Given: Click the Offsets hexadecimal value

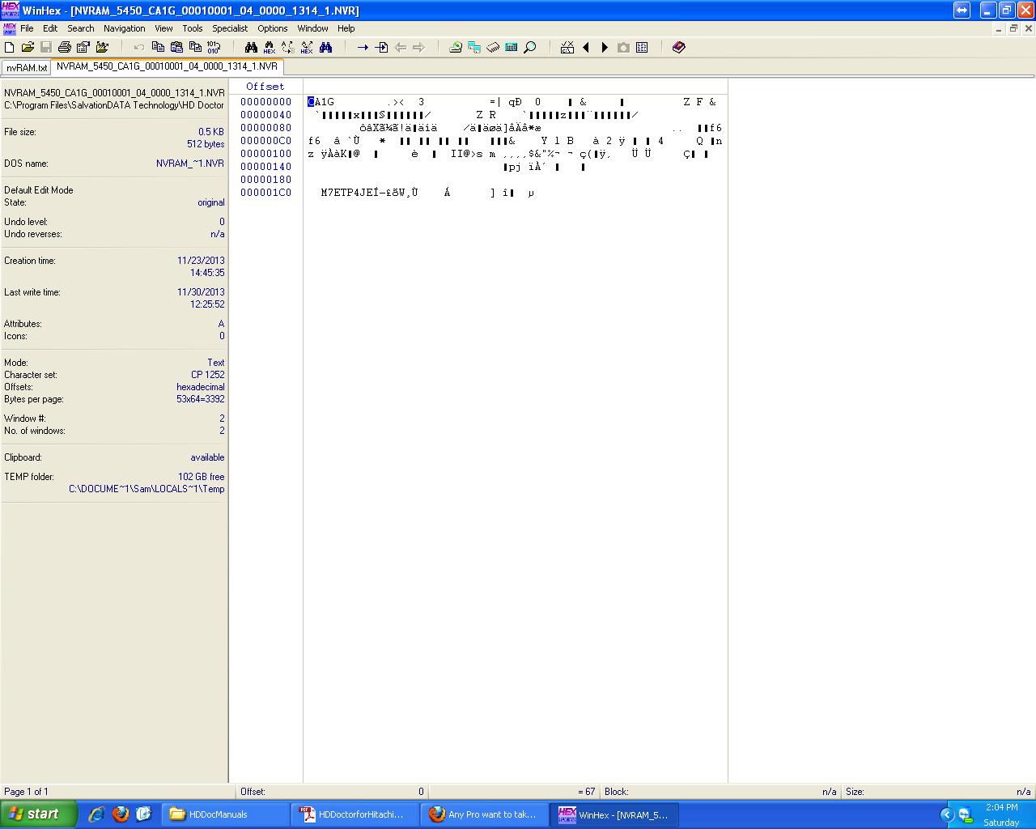Looking at the screenshot, I should (201, 387).
